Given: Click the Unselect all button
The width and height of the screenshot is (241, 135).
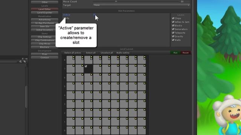Looking at the screenshot, I should 107,53.
